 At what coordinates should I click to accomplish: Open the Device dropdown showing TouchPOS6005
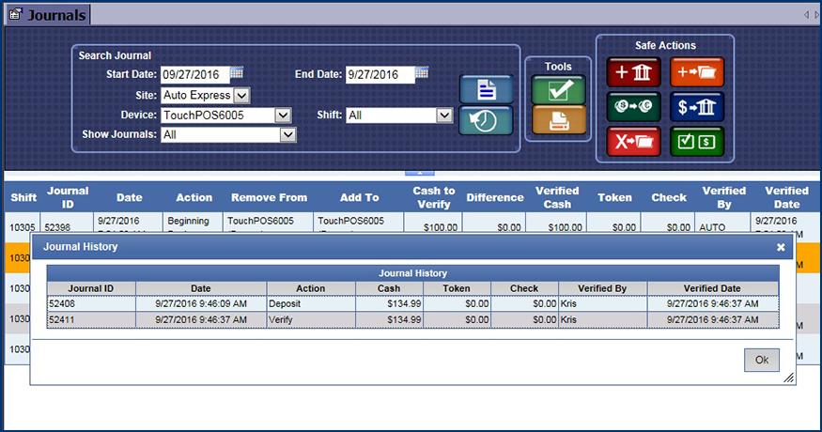click(282, 115)
